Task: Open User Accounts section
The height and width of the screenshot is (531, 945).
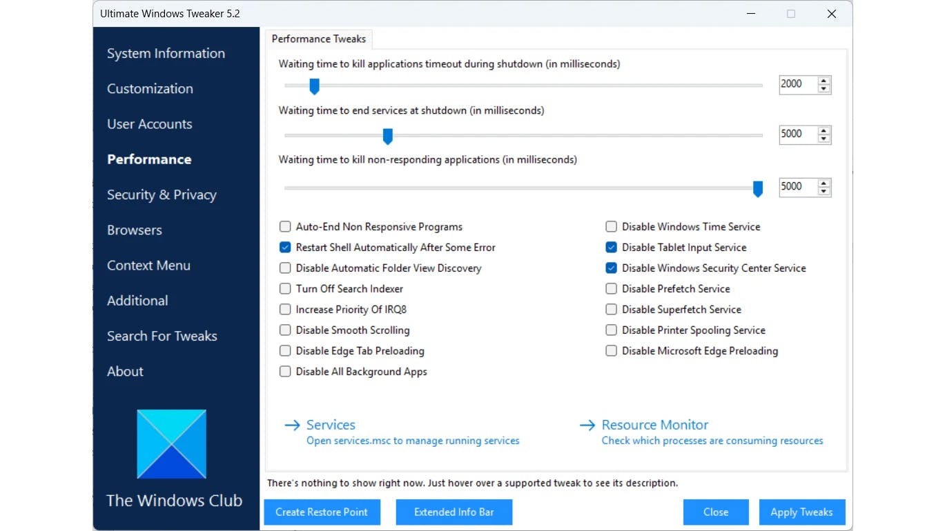Action: coord(150,124)
